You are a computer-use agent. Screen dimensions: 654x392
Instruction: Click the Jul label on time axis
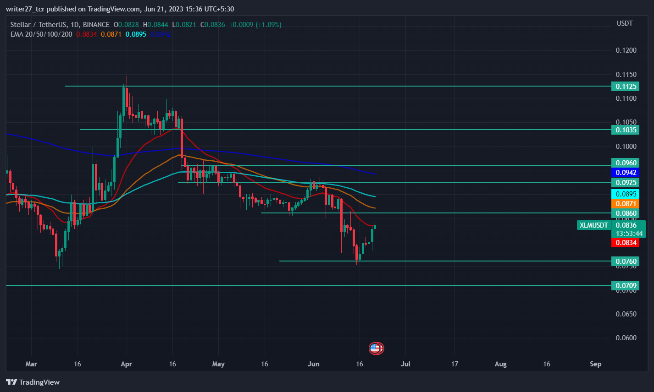(x=405, y=364)
